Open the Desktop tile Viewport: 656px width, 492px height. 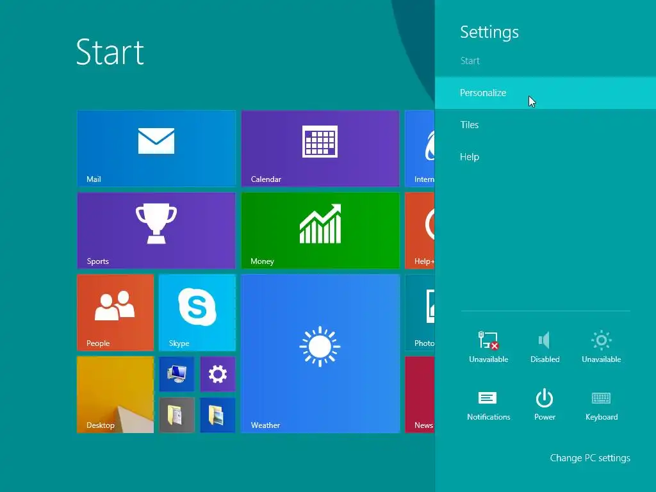(x=115, y=395)
